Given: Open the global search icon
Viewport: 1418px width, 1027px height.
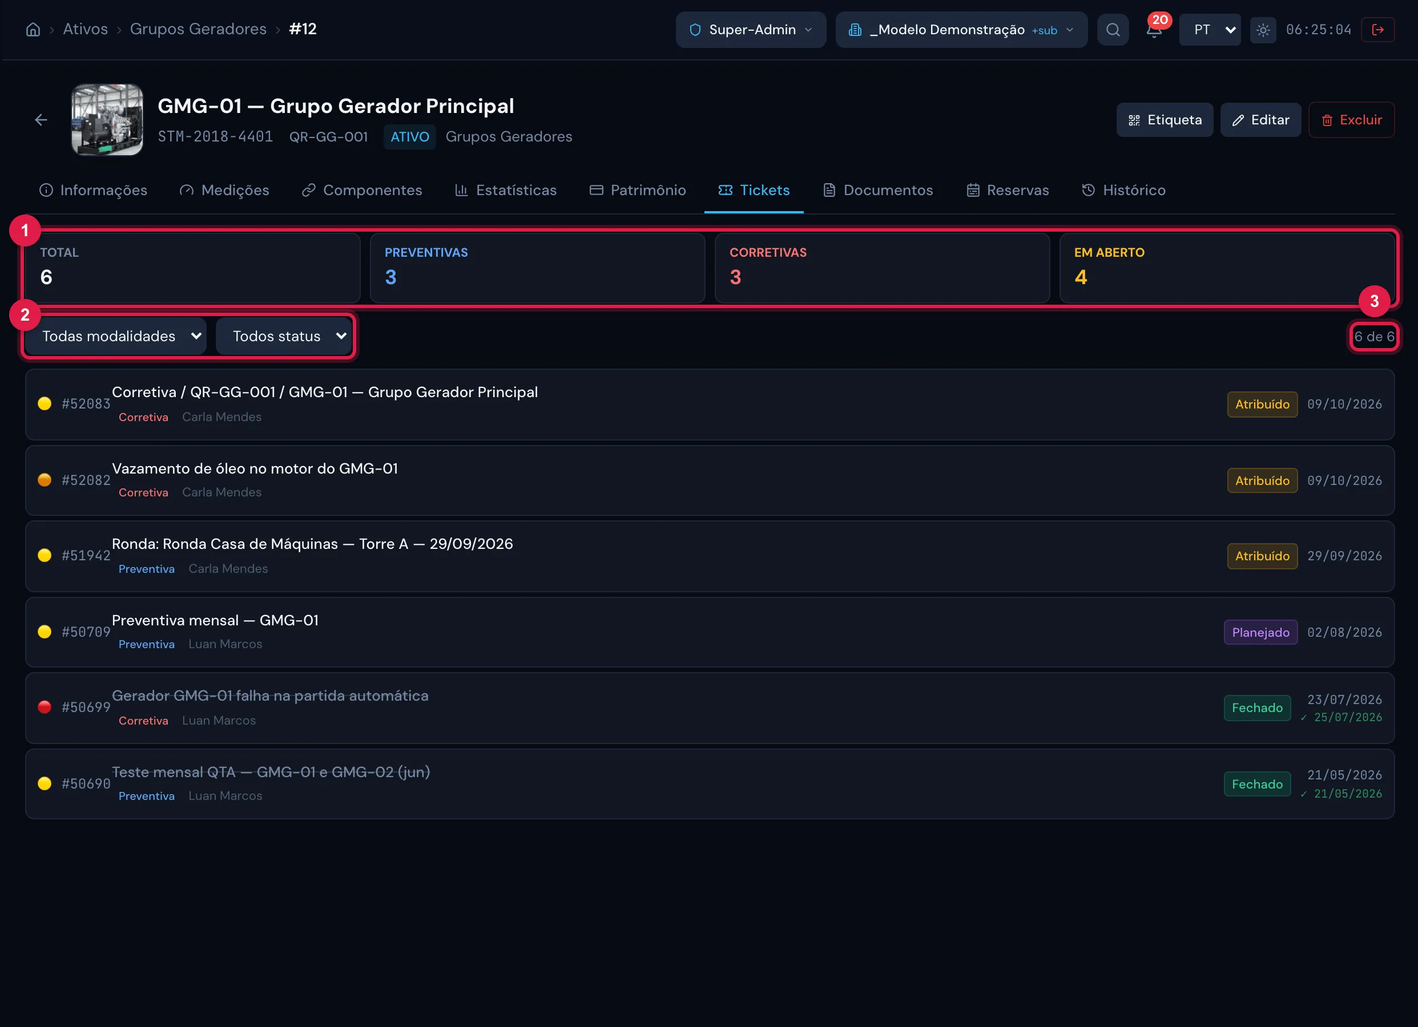Looking at the screenshot, I should 1113,29.
